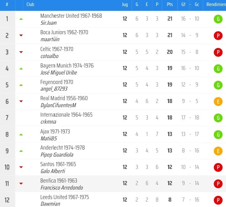Sort table by Pts column header
Image resolution: width=226 pixels, height=207 pixels.
coord(169,5)
